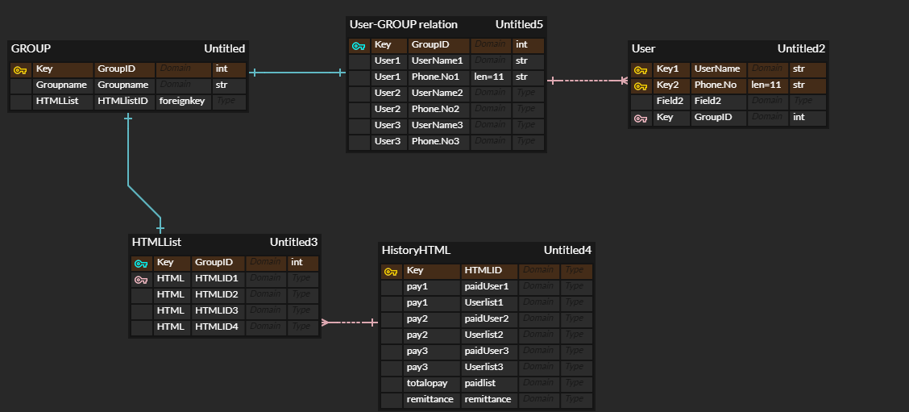The height and width of the screenshot is (412, 909).
Task: Select the Untitled4 label
Action: 567,250
